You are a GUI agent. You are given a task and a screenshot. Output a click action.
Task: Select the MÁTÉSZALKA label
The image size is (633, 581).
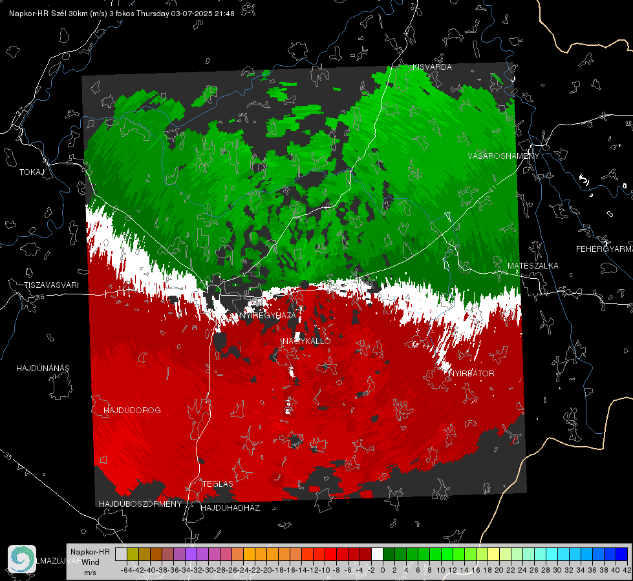click(533, 265)
